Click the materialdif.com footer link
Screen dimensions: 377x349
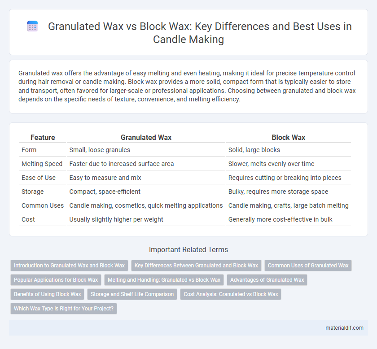(344, 328)
